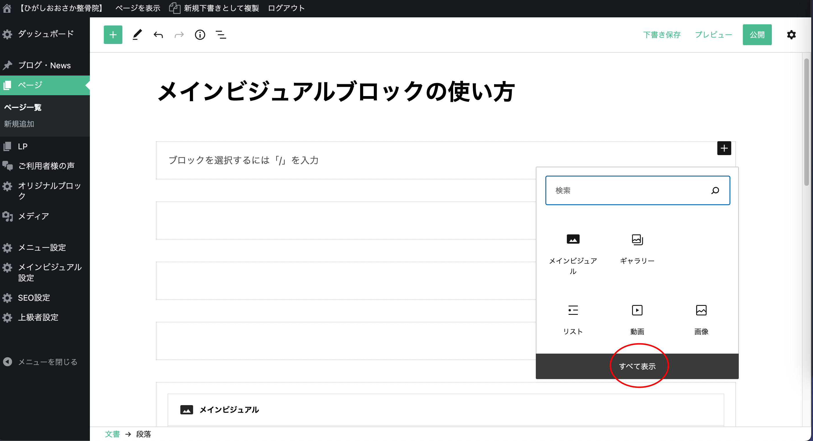Image resolution: width=813 pixels, height=441 pixels.
Task: Open SEO設定 in the sidebar
Action: 34,298
